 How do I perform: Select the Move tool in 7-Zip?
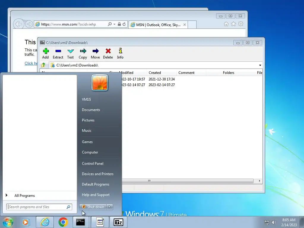[95, 53]
